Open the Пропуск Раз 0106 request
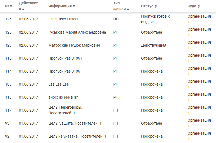This screenshot has width=216, height=143. click(108, 71)
